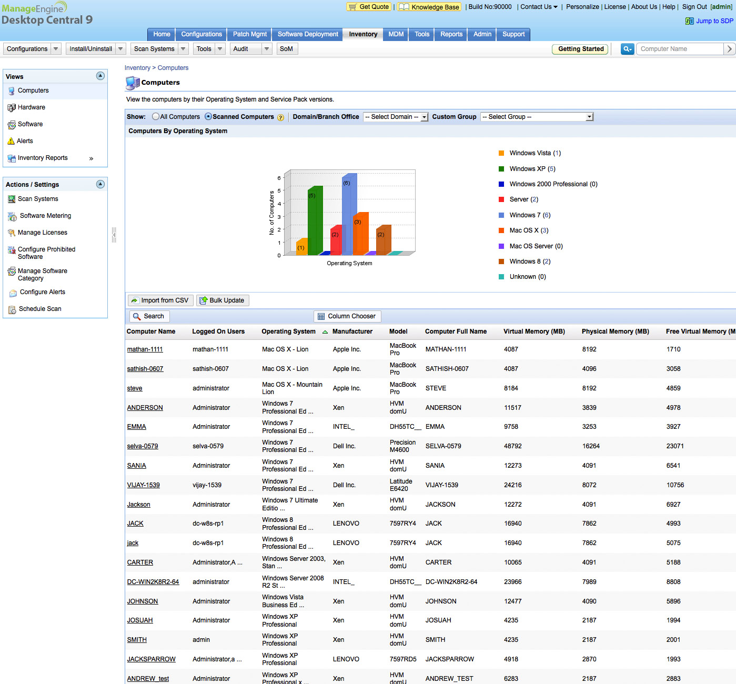Click the green Windows XP legend swatch

pyautogui.click(x=501, y=169)
